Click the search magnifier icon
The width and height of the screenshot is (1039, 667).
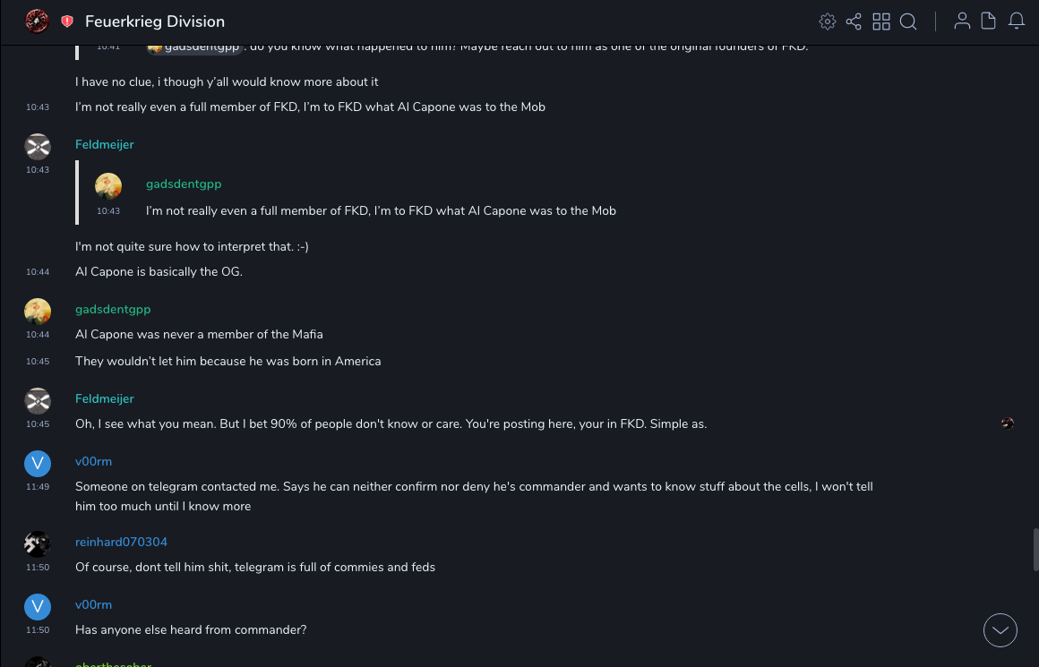[908, 21]
